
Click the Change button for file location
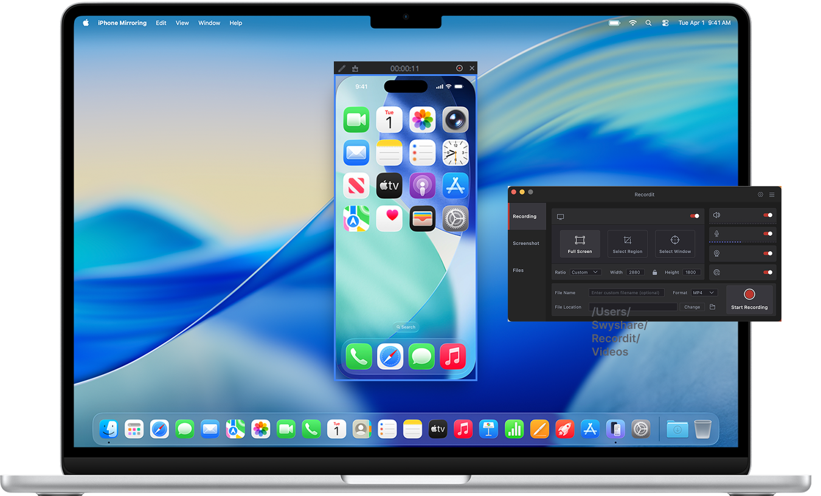point(692,307)
